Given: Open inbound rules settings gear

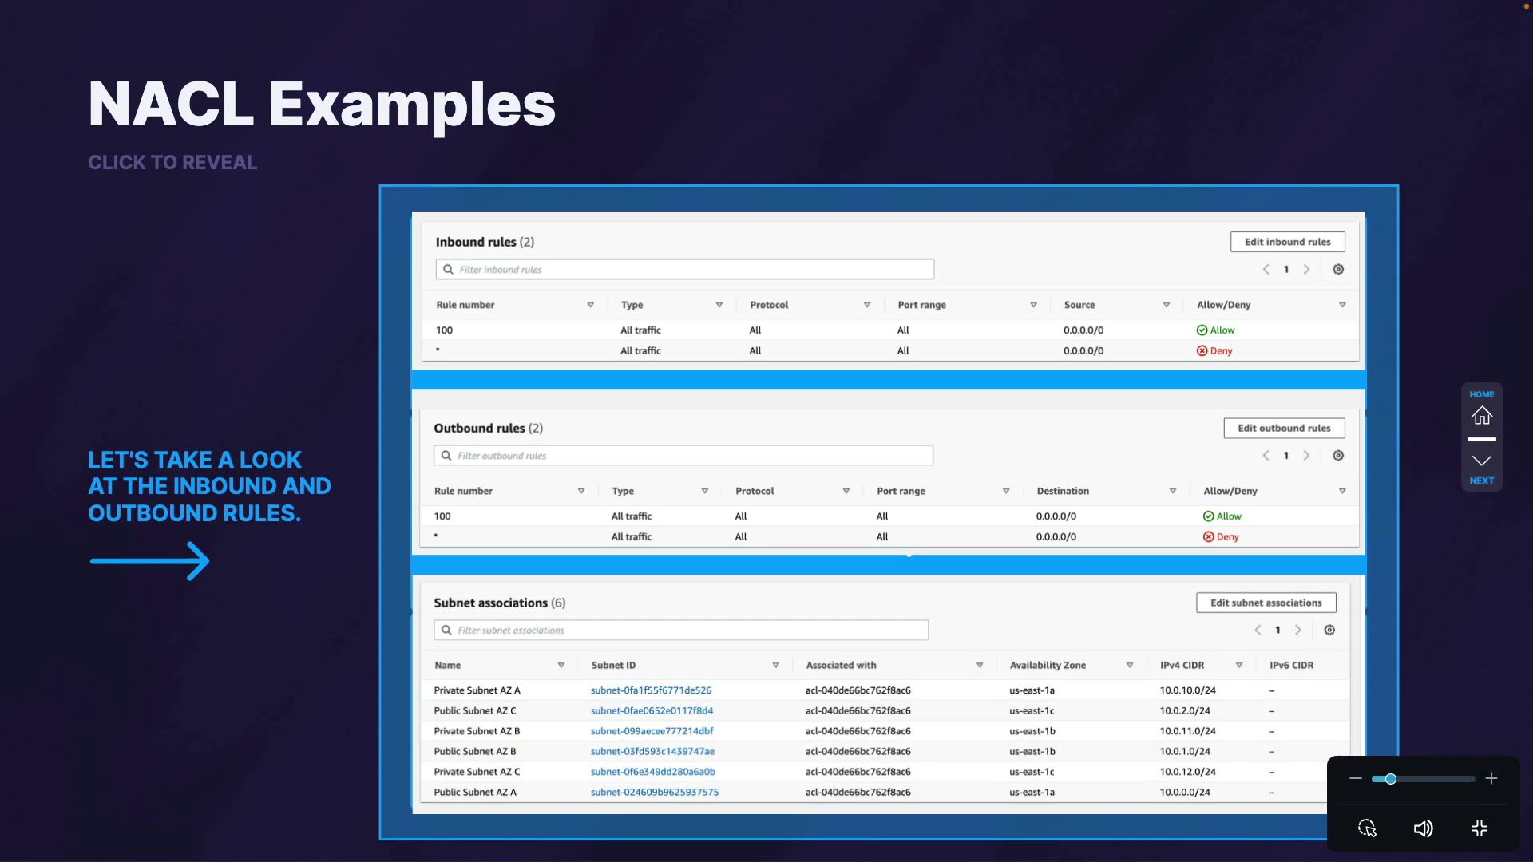Looking at the screenshot, I should pyautogui.click(x=1338, y=270).
